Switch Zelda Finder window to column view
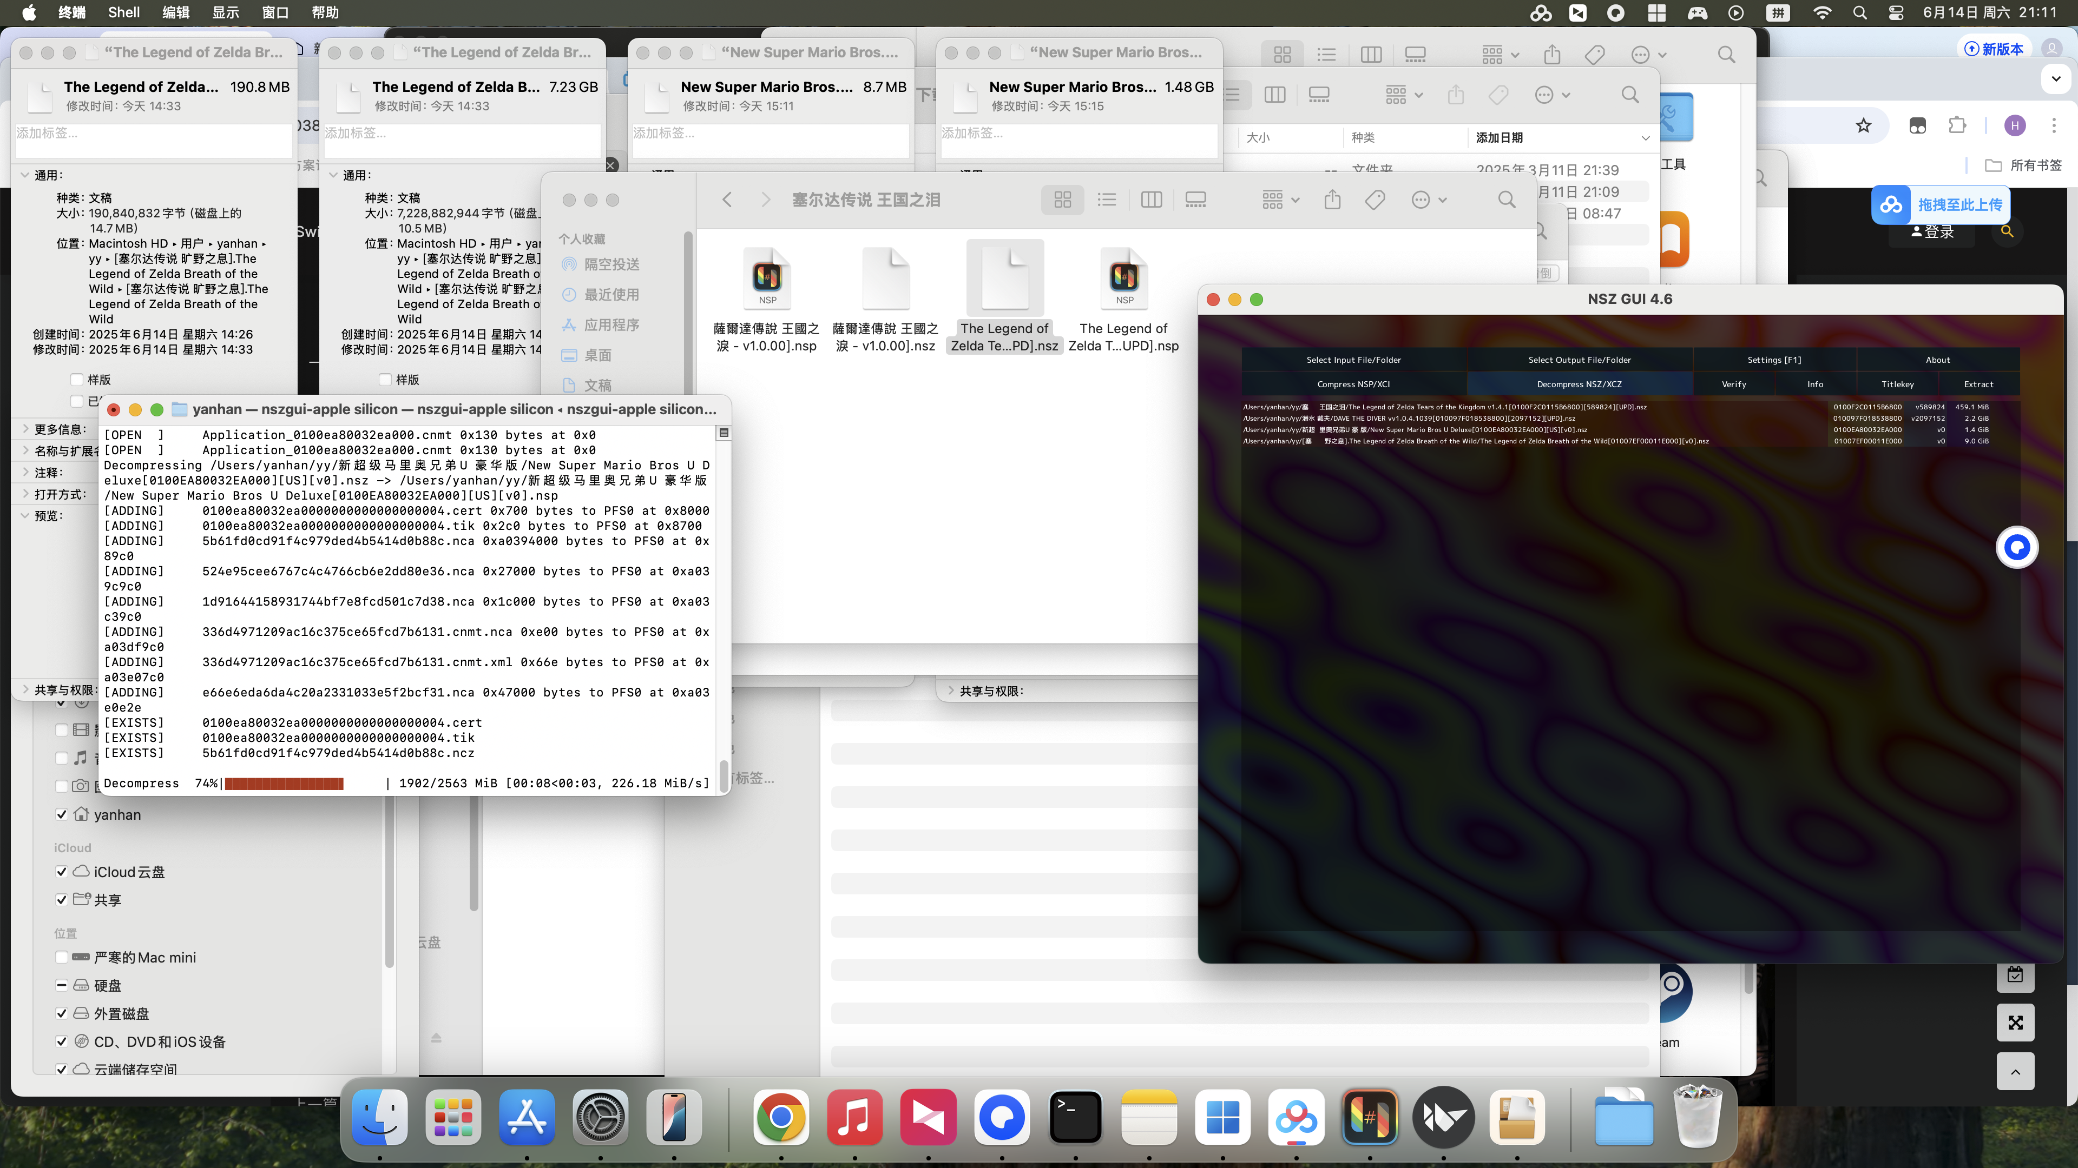This screenshot has width=2078, height=1168. pyautogui.click(x=1151, y=199)
